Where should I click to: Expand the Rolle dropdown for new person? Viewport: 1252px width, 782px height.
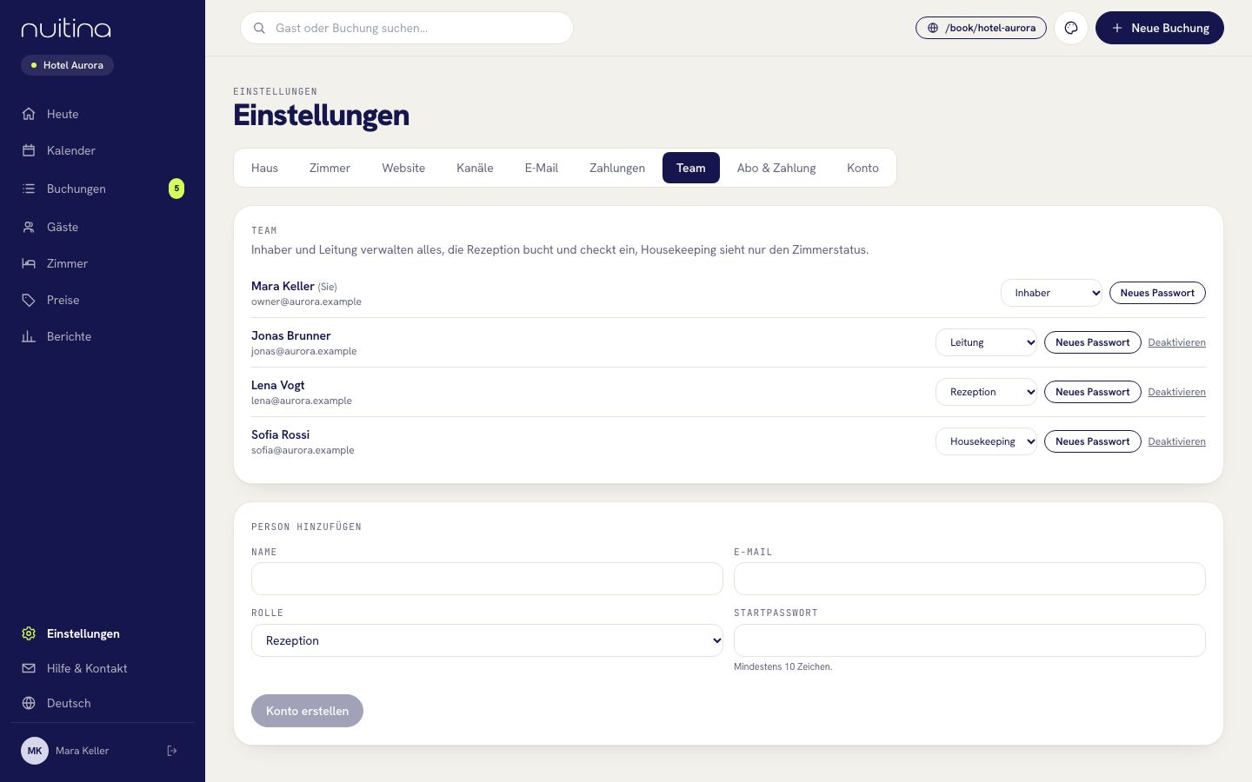tap(487, 640)
